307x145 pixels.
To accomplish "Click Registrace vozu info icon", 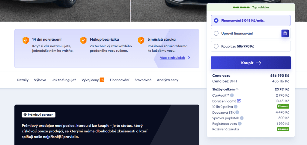I will pyautogui.click(x=240, y=123).
